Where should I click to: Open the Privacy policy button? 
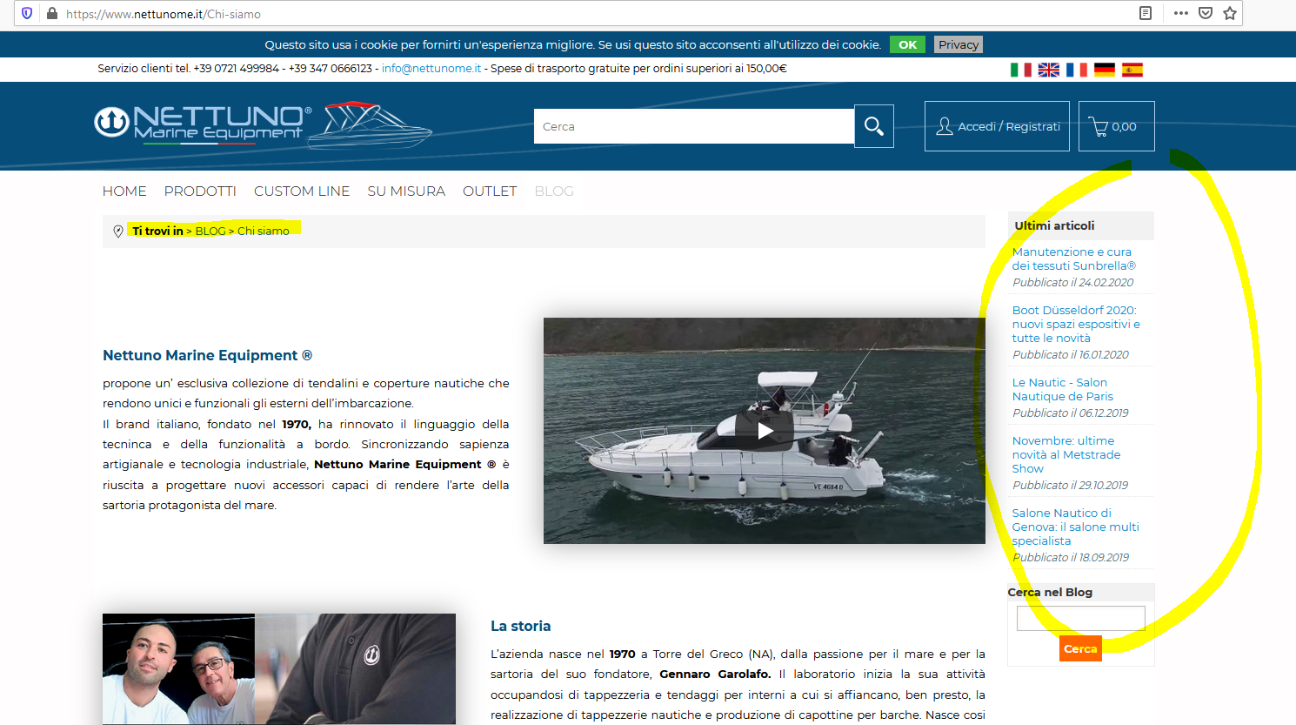pyautogui.click(x=959, y=44)
